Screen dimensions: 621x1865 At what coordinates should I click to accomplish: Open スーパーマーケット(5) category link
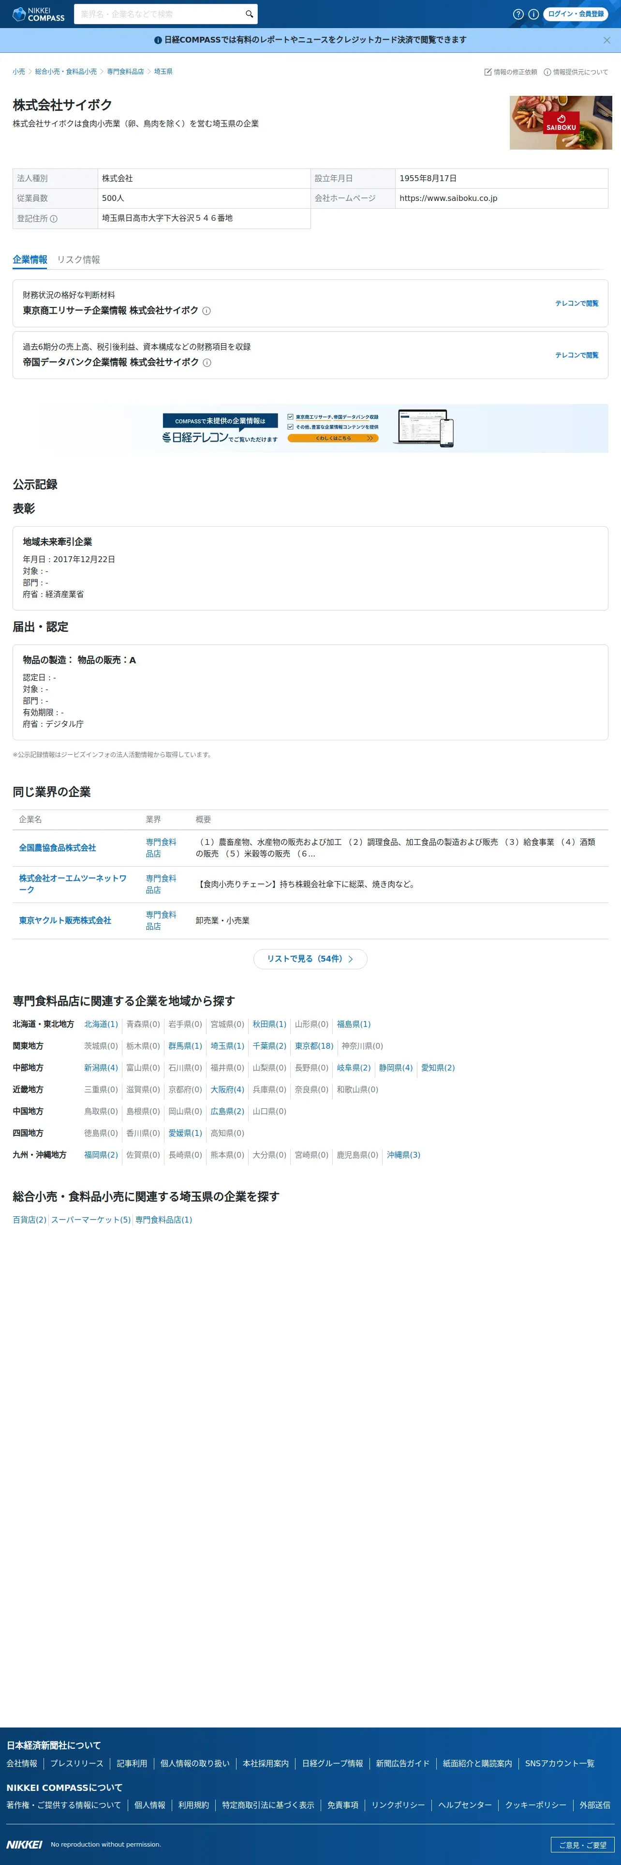click(x=90, y=1220)
